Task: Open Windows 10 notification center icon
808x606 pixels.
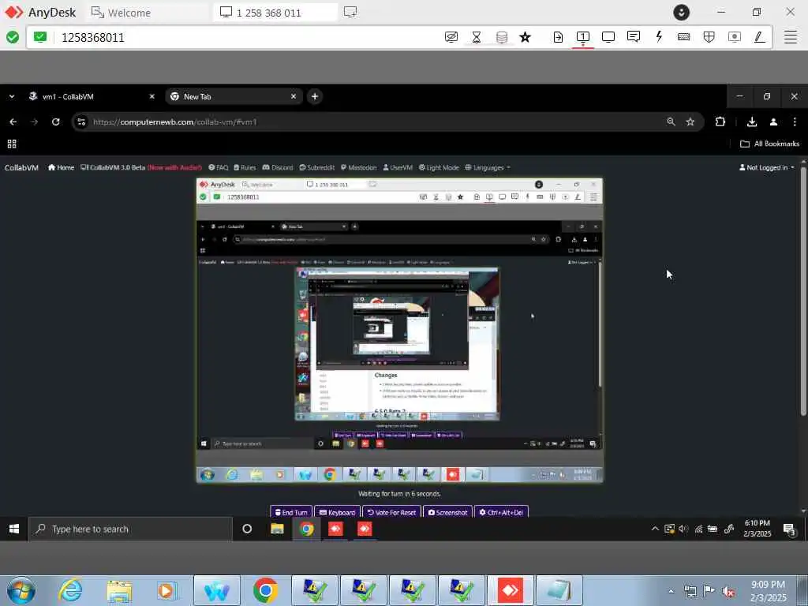Action: (x=789, y=529)
